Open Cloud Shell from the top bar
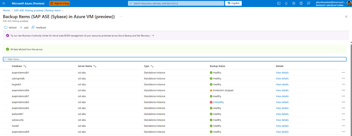This screenshot has width=352, height=136. coord(279,4)
